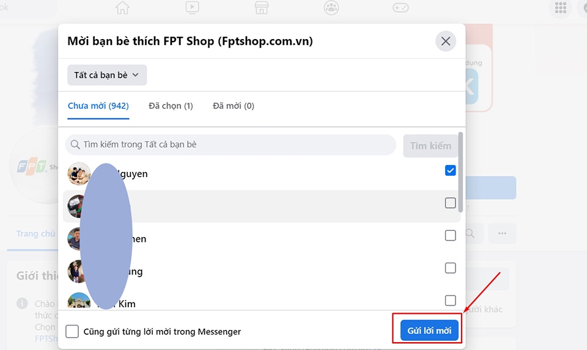Screen dimensions: 587x350
Task: Open the Gaming controller icon
Action: coord(401,7)
